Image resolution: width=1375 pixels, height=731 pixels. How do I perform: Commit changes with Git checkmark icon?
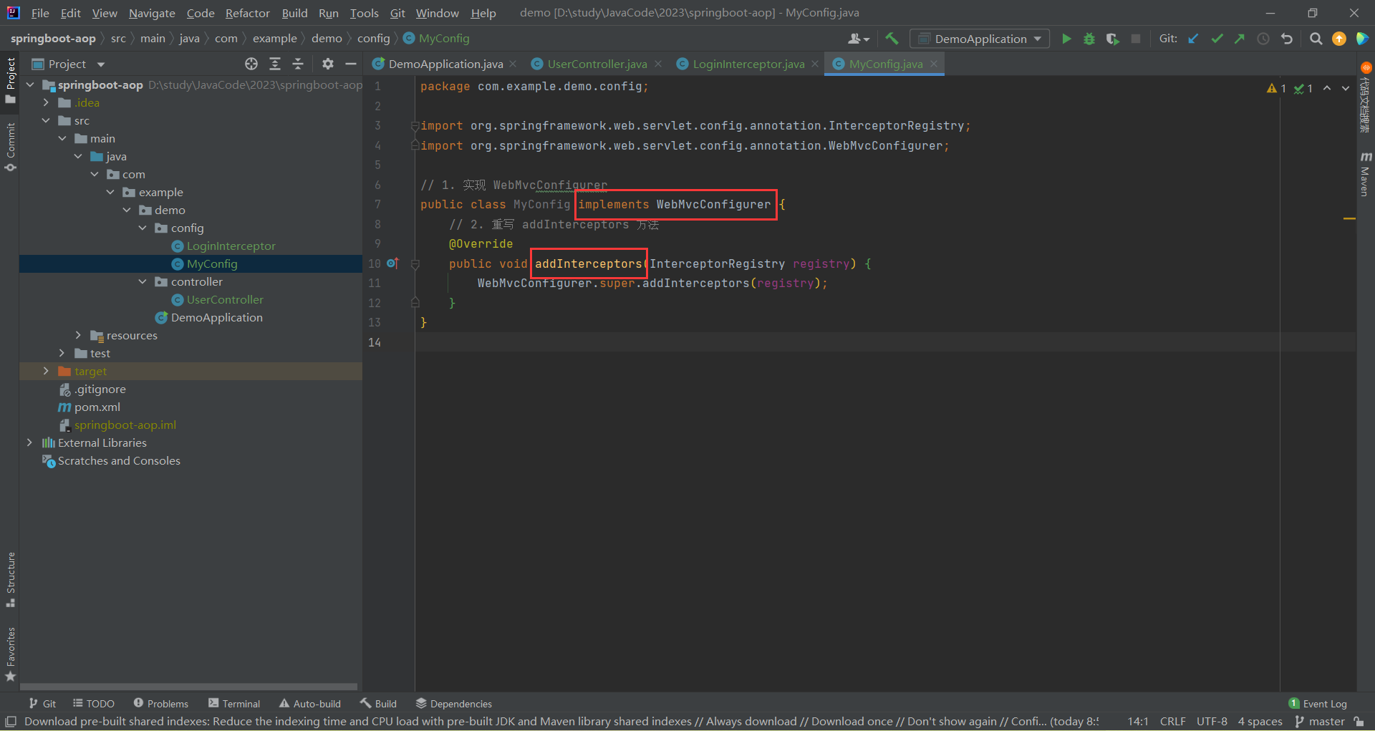pos(1217,39)
